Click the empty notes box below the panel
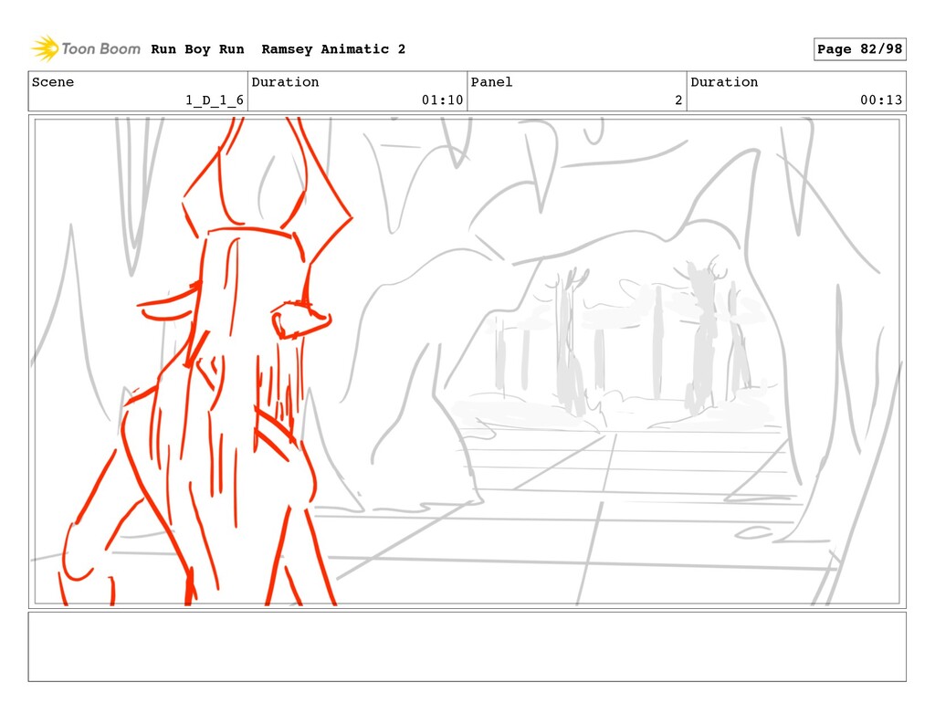935x724 pixels. tap(467, 646)
